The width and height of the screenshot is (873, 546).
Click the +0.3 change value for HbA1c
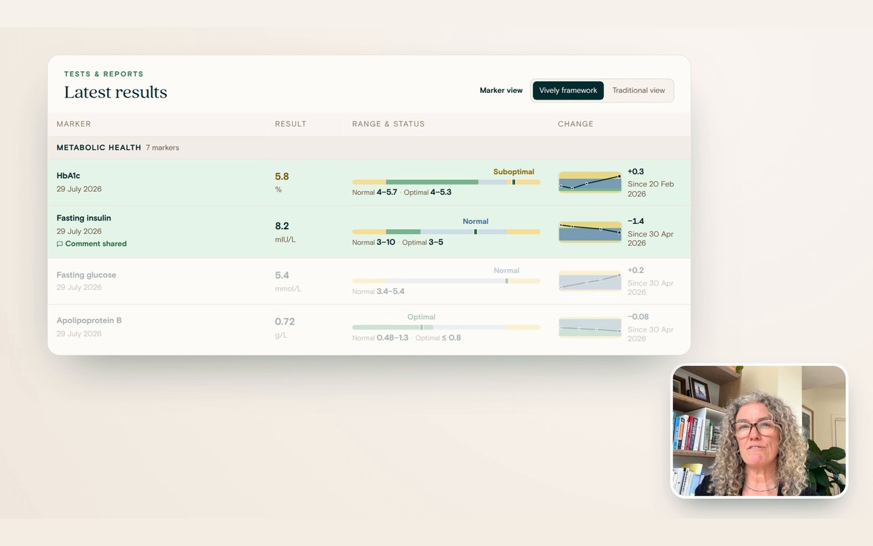click(x=636, y=172)
